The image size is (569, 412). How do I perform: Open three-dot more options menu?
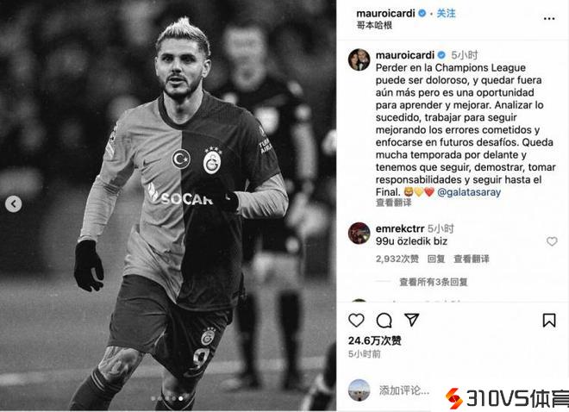549,18
